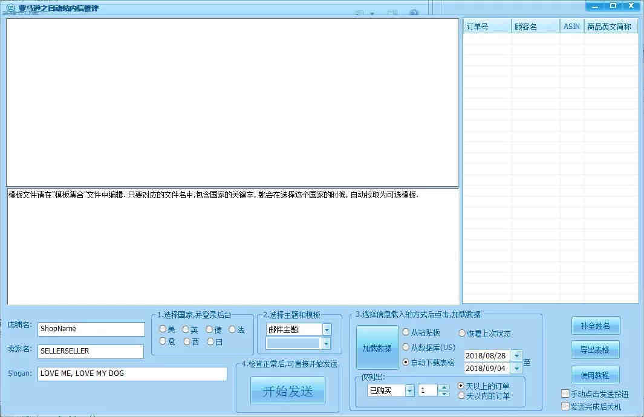Click the app icon in the title bar
The height and width of the screenshot is (417, 644).
pos(10,7)
